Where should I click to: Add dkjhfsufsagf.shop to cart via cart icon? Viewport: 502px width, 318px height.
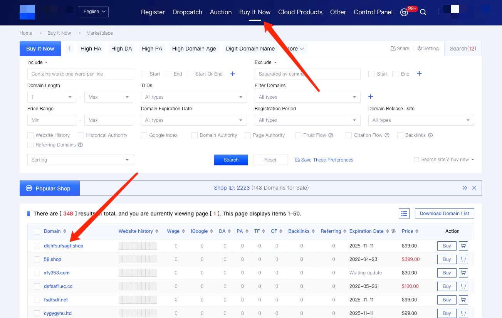[x=463, y=246]
